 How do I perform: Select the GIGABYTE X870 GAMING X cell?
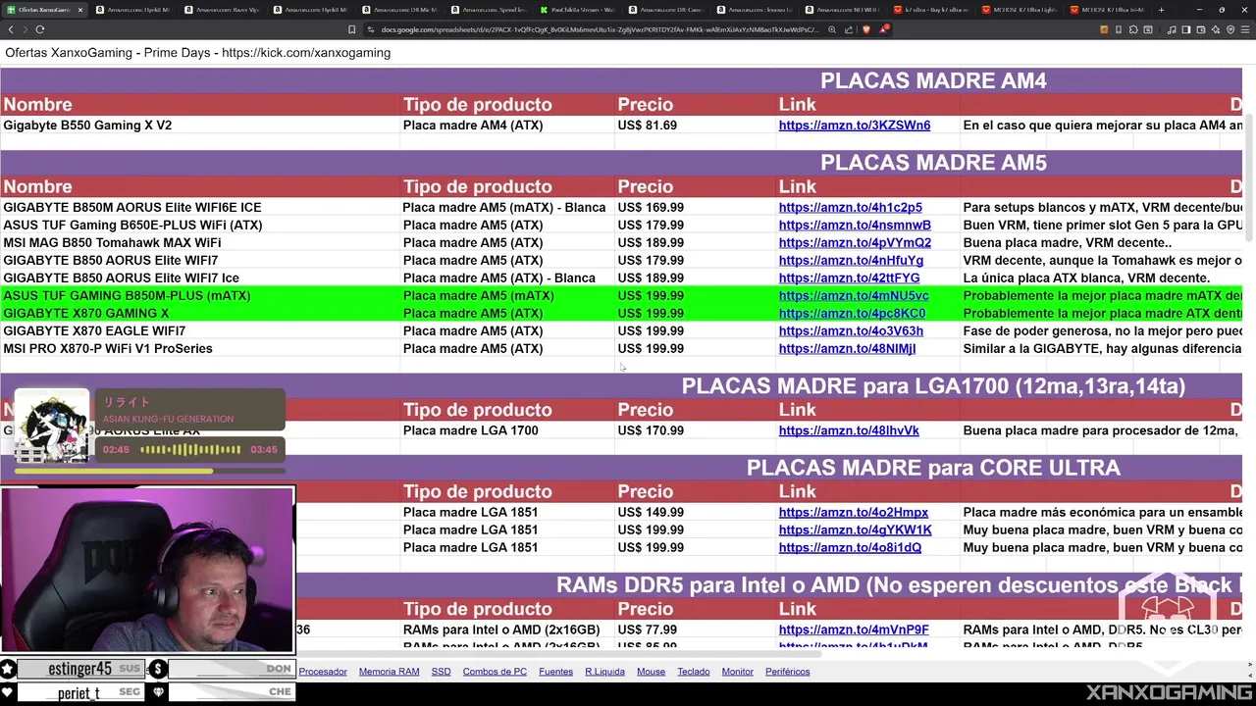pos(200,314)
